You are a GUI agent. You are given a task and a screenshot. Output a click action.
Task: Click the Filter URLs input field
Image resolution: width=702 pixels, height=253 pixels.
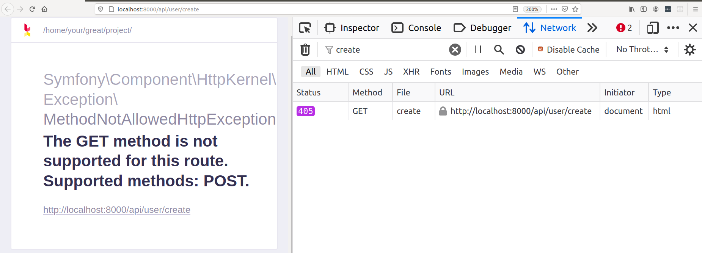pyautogui.click(x=387, y=50)
